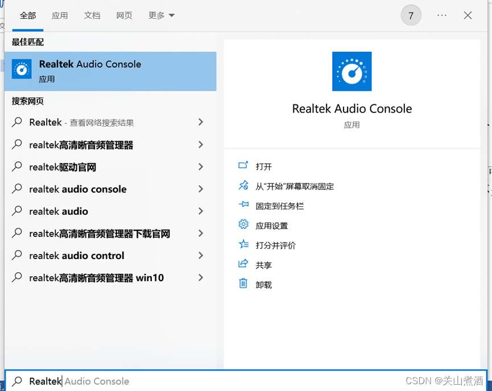Screen dimensions: 492x391
Task: Select web suggestion 'realtek驱动官网'
Action: coord(63,167)
